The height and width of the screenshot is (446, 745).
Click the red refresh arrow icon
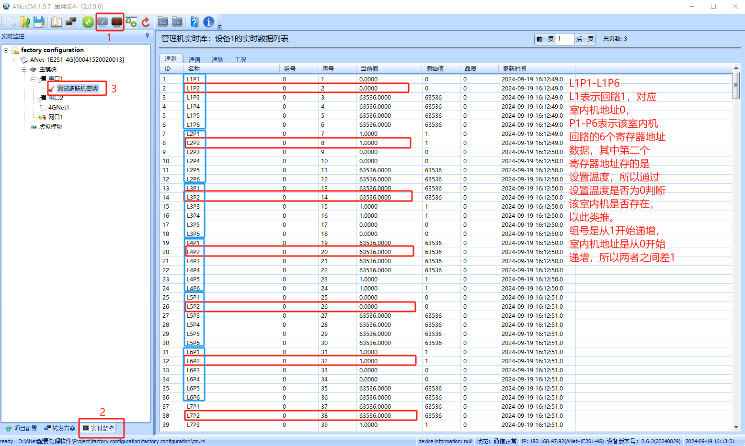pos(146,22)
